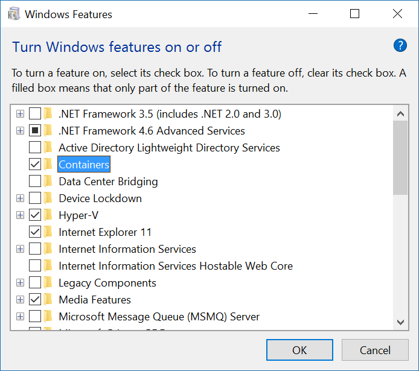Maximize the Windows Features window
The height and width of the screenshot is (371, 419).
[354, 14]
